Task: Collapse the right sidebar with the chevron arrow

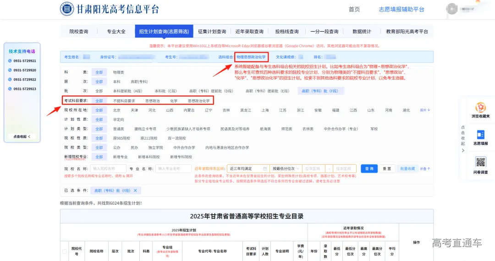Action: [x=463, y=150]
